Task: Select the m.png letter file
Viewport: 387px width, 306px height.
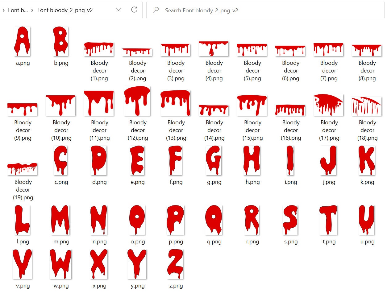Action: pyautogui.click(x=60, y=220)
